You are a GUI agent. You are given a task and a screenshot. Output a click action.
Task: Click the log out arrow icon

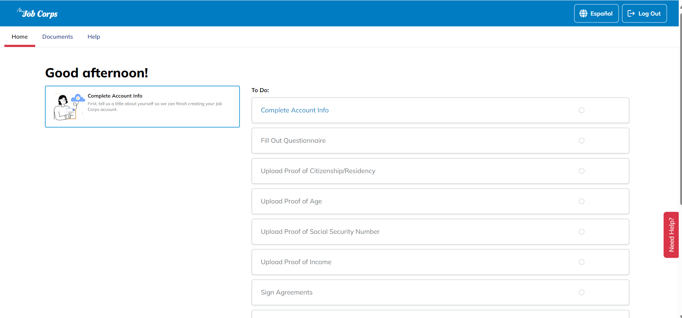pyautogui.click(x=631, y=13)
